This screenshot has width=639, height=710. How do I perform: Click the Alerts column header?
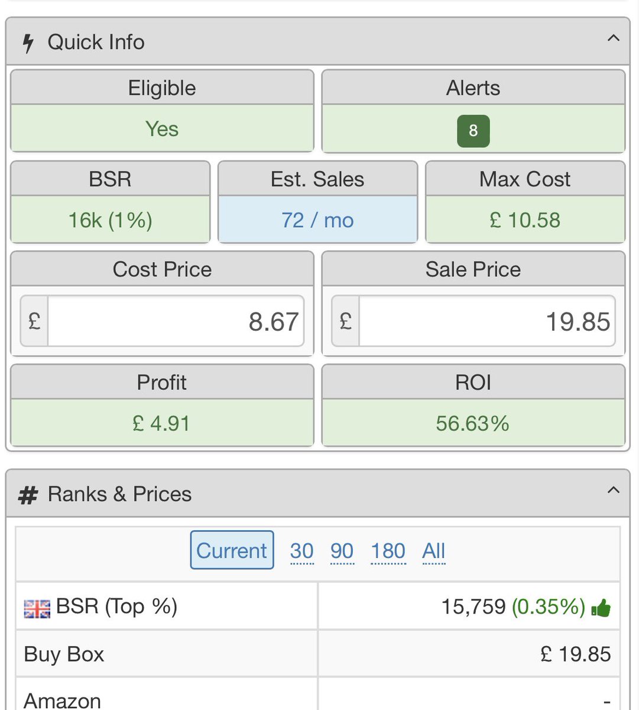point(473,88)
